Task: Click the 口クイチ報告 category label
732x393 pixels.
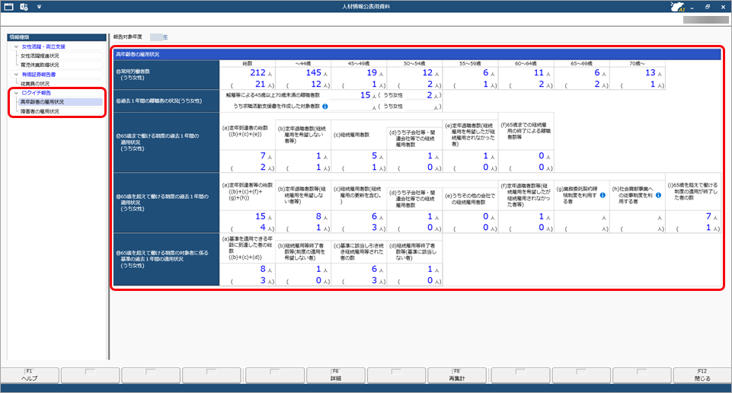Action: tap(36, 93)
